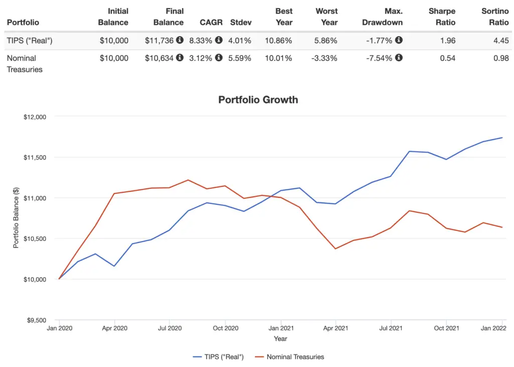The width and height of the screenshot is (514, 367).
Task: Click info icon next to 3.12% CAGR
Action: click(x=219, y=58)
